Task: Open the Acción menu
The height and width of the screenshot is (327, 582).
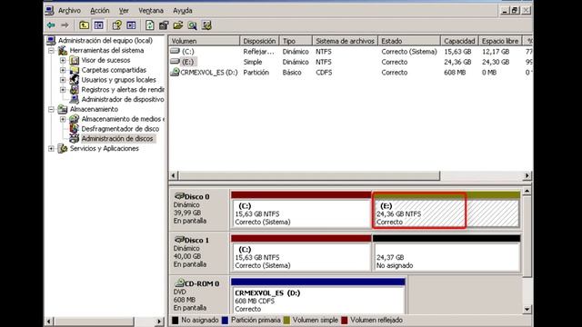Action: click(x=100, y=11)
